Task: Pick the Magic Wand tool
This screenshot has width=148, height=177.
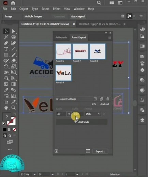Action: (x=6, y=37)
